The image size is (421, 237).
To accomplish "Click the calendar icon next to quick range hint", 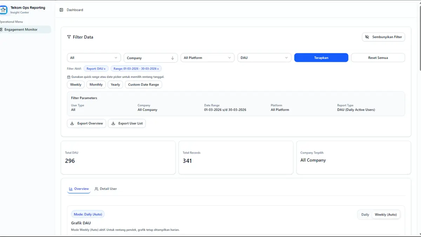I will pyautogui.click(x=69, y=77).
